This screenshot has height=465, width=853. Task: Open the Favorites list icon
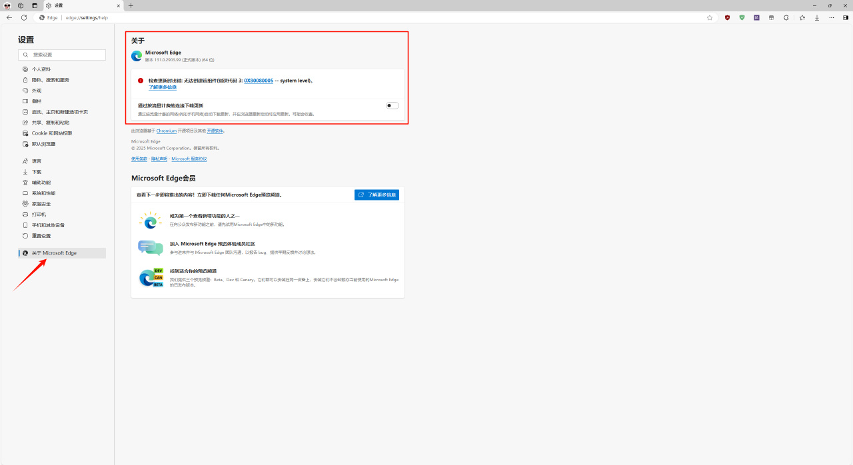coord(802,17)
